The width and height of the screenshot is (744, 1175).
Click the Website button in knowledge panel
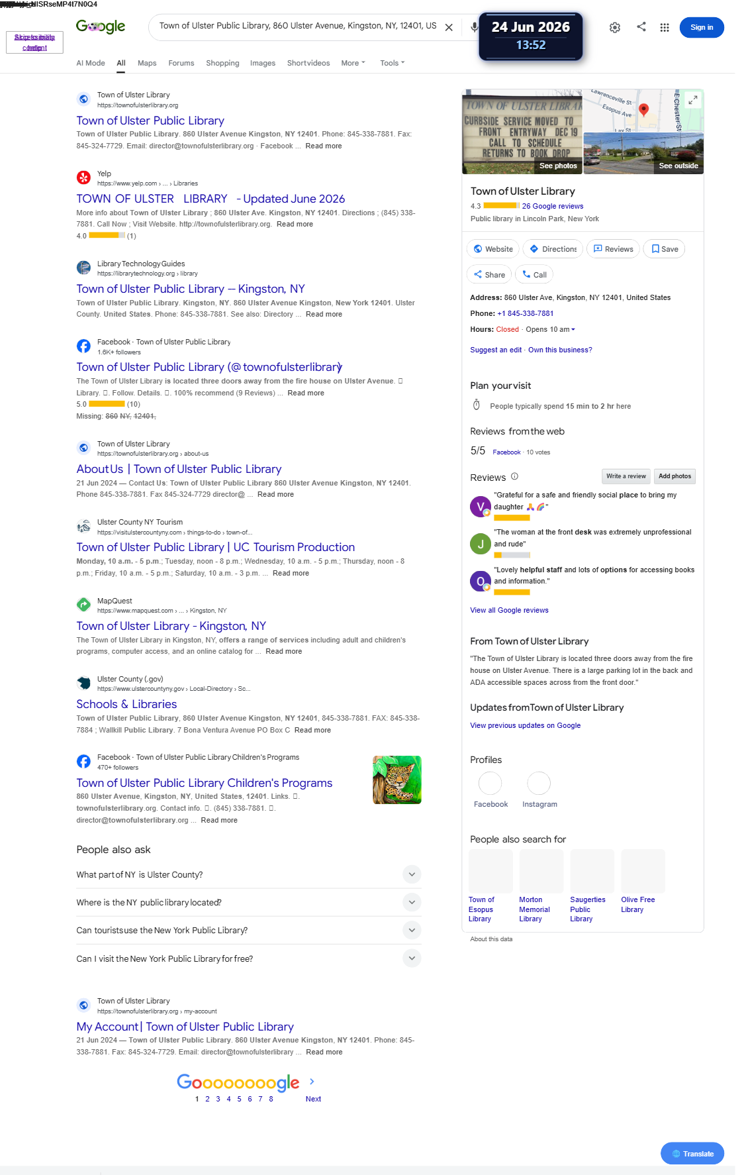click(493, 249)
